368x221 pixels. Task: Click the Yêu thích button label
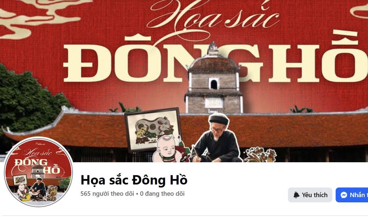tap(315, 195)
